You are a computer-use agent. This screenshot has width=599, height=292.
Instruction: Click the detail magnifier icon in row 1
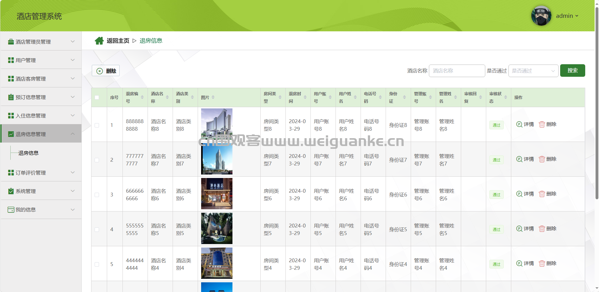pos(519,124)
